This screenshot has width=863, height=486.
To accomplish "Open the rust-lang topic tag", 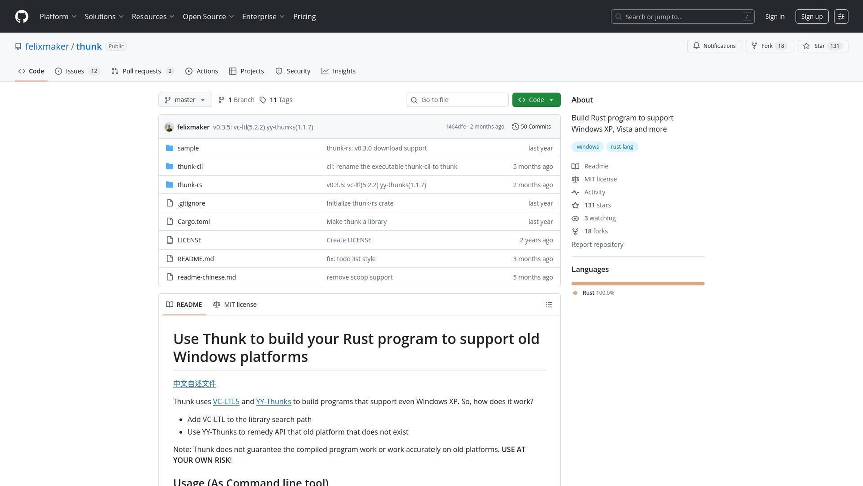I will click(x=622, y=147).
